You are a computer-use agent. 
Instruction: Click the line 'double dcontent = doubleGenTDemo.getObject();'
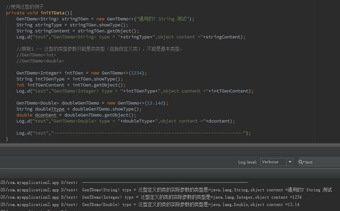(x=76, y=115)
